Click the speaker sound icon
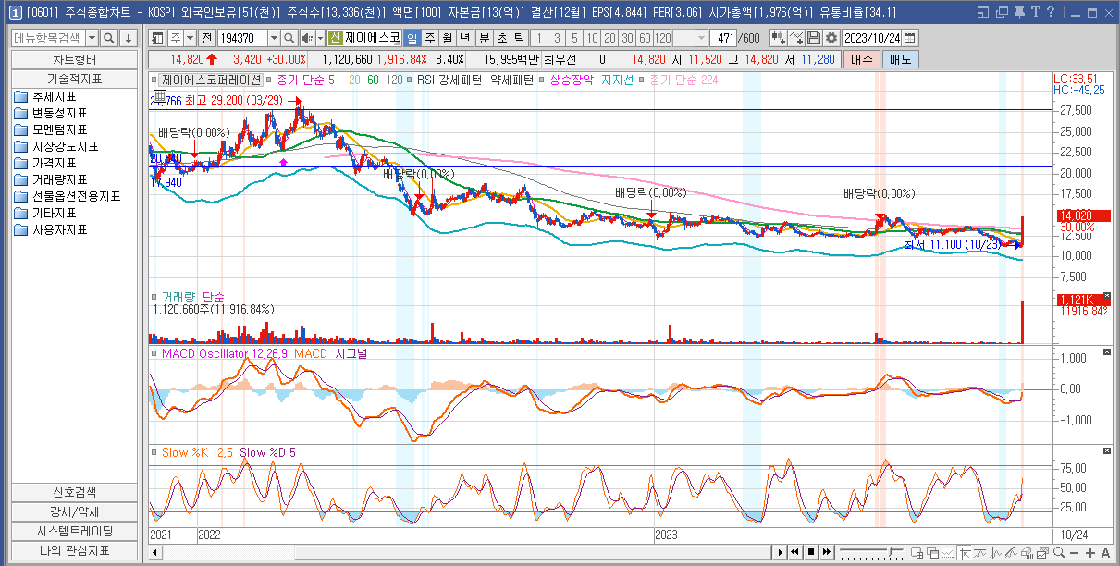1120x566 pixels. click(307, 38)
